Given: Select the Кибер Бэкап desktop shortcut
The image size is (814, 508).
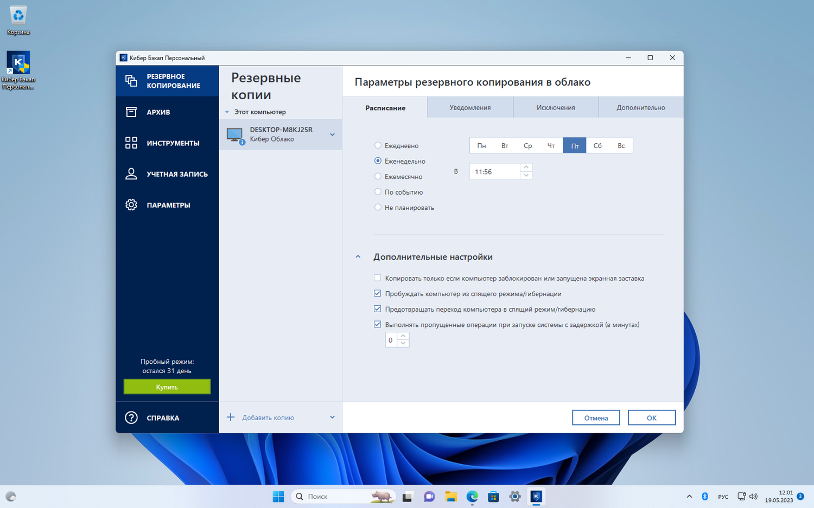Looking at the screenshot, I should 18,70.
